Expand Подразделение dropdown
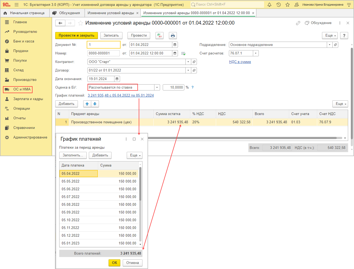 pyautogui.click(x=330, y=45)
